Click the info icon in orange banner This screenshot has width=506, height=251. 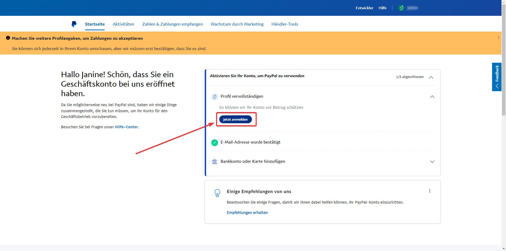point(8,38)
